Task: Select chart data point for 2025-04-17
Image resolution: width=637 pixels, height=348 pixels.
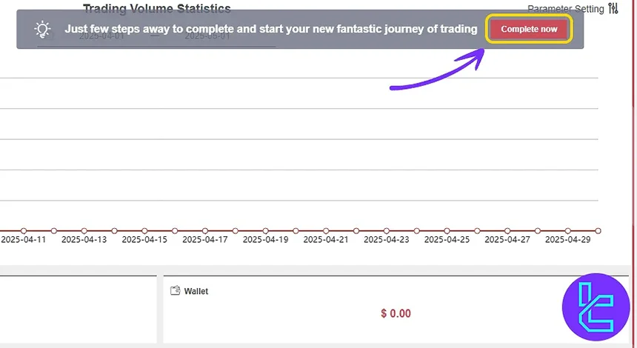Action: 205,231
